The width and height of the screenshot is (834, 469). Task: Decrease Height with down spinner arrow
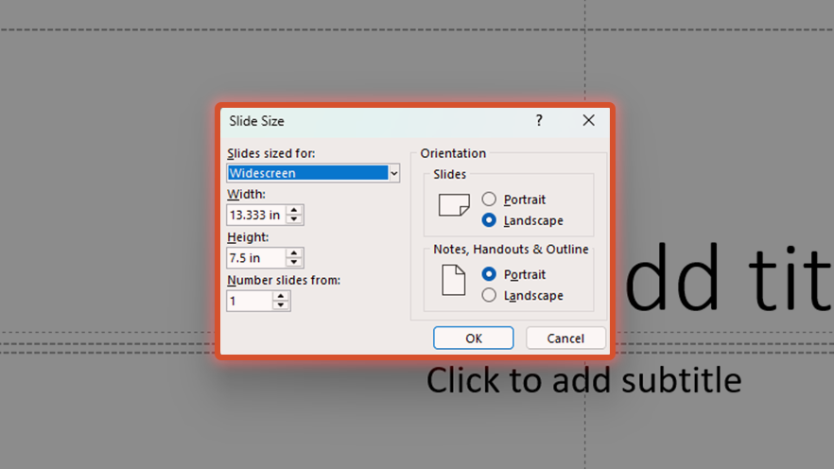[294, 262]
